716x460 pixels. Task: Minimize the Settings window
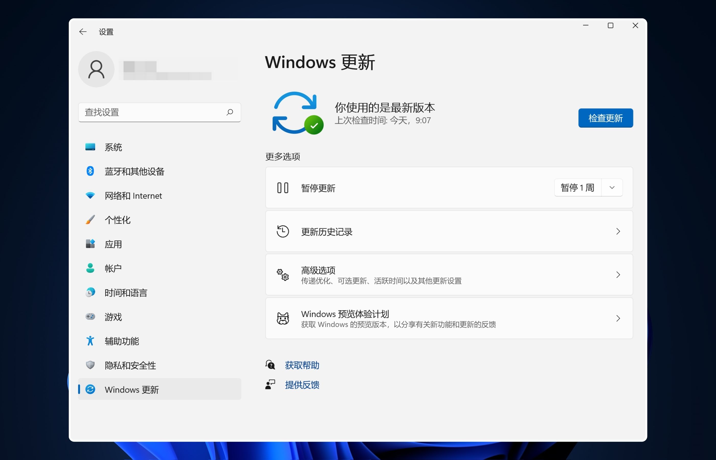pyautogui.click(x=586, y=26)
